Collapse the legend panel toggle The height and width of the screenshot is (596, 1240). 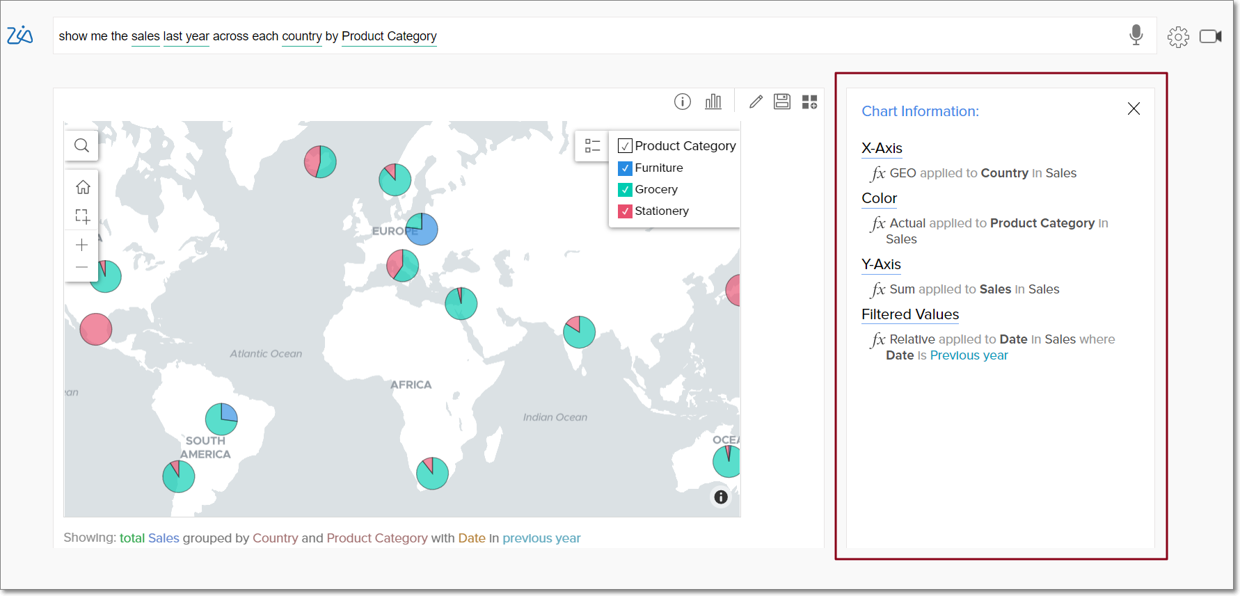pyautogui.click(x=592, y=145)
